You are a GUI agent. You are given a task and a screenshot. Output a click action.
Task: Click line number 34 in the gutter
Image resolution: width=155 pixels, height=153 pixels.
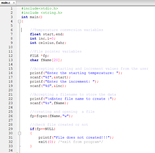coord(11,151)
